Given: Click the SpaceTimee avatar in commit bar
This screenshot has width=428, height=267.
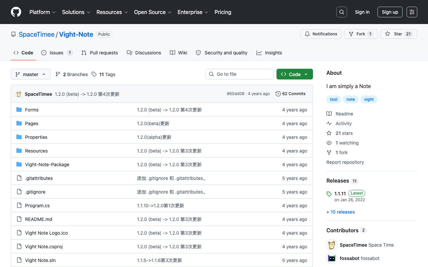Looking at the screenshot, I should point(19,94).
